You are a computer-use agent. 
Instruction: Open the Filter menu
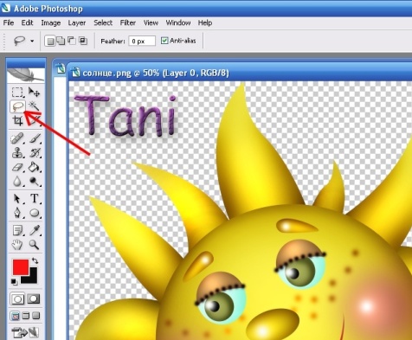[x=128, y=22]
